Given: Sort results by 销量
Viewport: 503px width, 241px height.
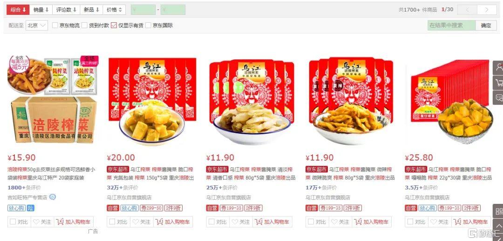Looking at the screenshot, I should point(41,10).
